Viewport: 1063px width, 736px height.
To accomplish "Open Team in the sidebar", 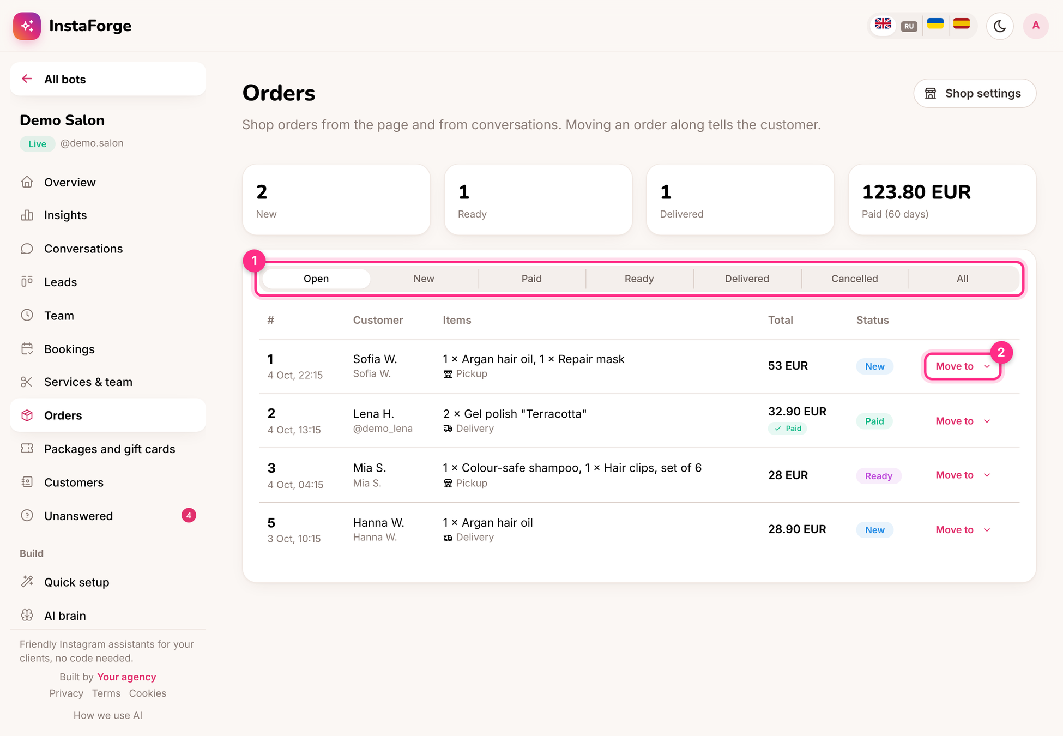I will [x=108, y=316].
